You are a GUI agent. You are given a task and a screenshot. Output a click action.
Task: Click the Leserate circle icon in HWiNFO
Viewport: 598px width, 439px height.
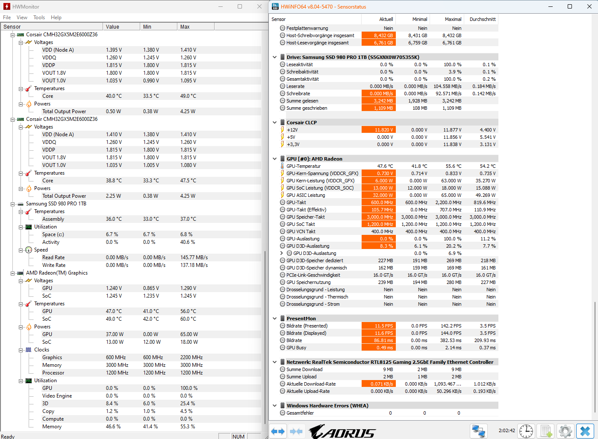tap(283, 86)
